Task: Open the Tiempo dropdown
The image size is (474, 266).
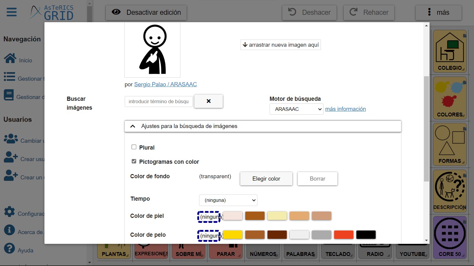Action: point(228,200)
